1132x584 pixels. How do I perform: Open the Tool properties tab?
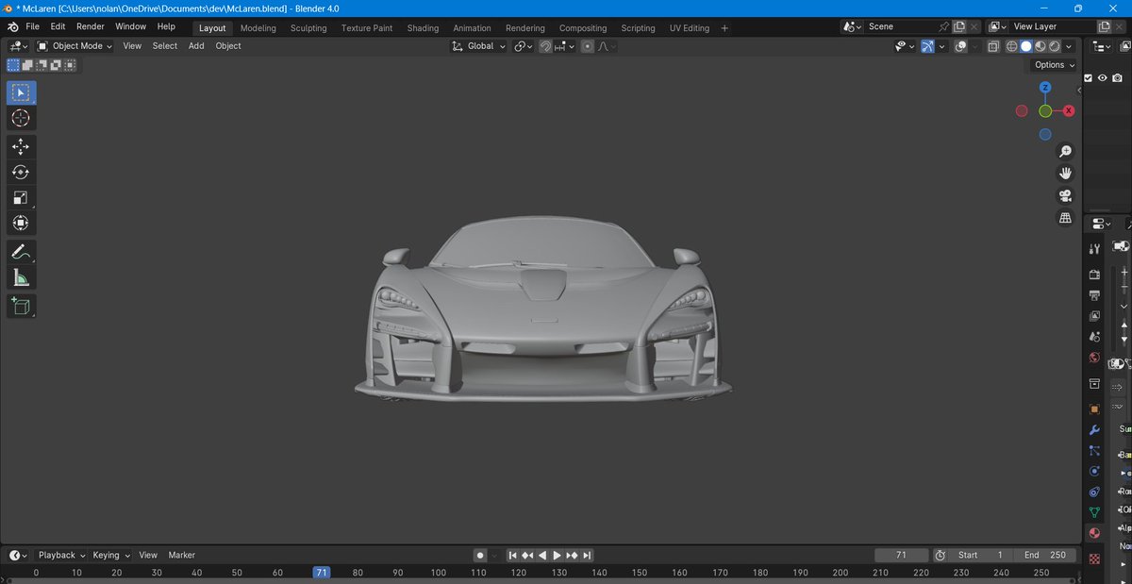coord(1094,248)
